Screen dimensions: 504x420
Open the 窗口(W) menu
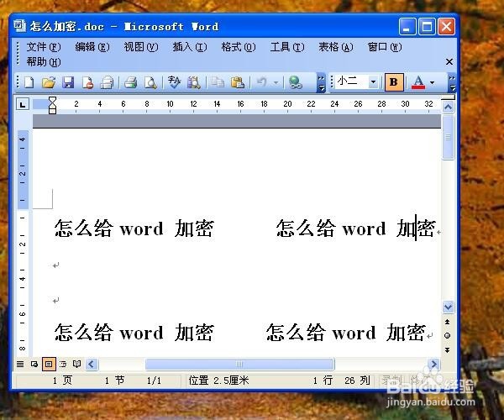tap(385, 47)
